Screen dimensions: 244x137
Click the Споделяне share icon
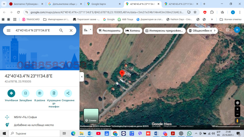tap(68, 93)
